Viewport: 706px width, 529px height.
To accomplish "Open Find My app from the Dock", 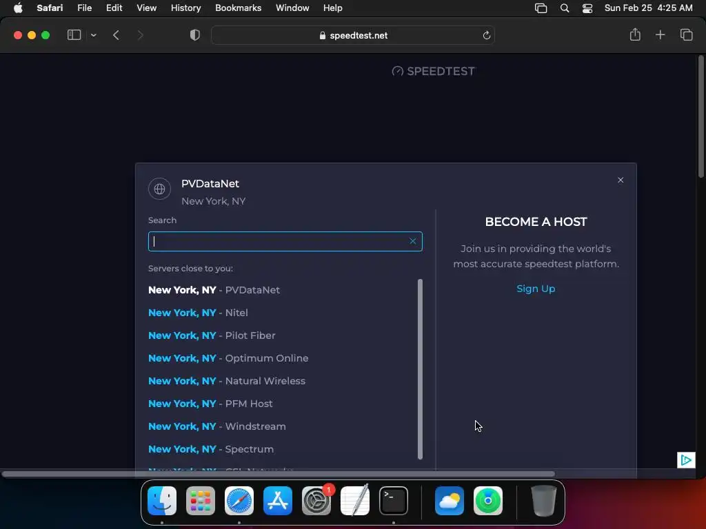I will pos(488,501).
